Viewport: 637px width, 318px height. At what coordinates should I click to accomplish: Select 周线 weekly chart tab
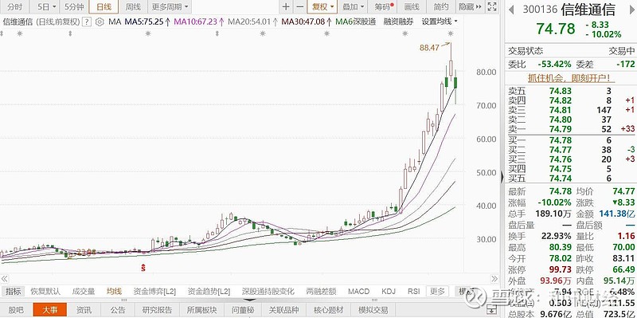[x=133, y=6]
